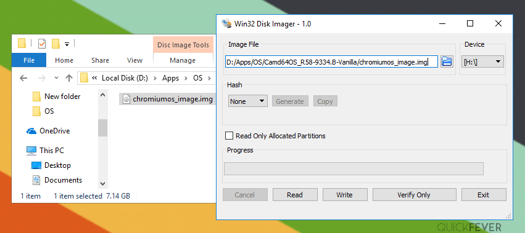
Task: Click the Image File path field
Action: (x=331, y=61)
